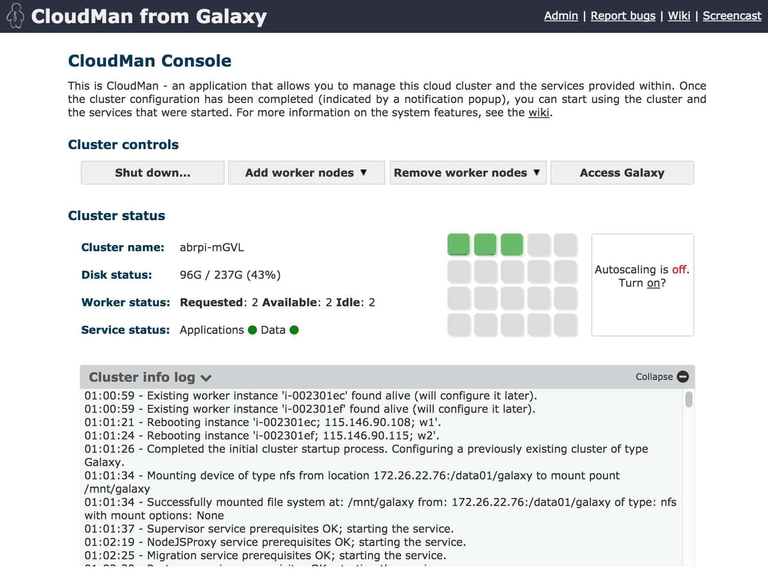Viewport: 768px width, 577px height.
Task: Click the 'Cluster status' heading
Action: pyautogui.click(x=116, y=216)
